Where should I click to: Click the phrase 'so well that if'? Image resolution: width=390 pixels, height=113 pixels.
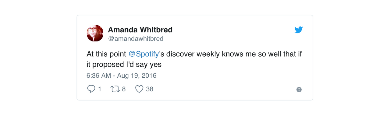tap(279, 54)
